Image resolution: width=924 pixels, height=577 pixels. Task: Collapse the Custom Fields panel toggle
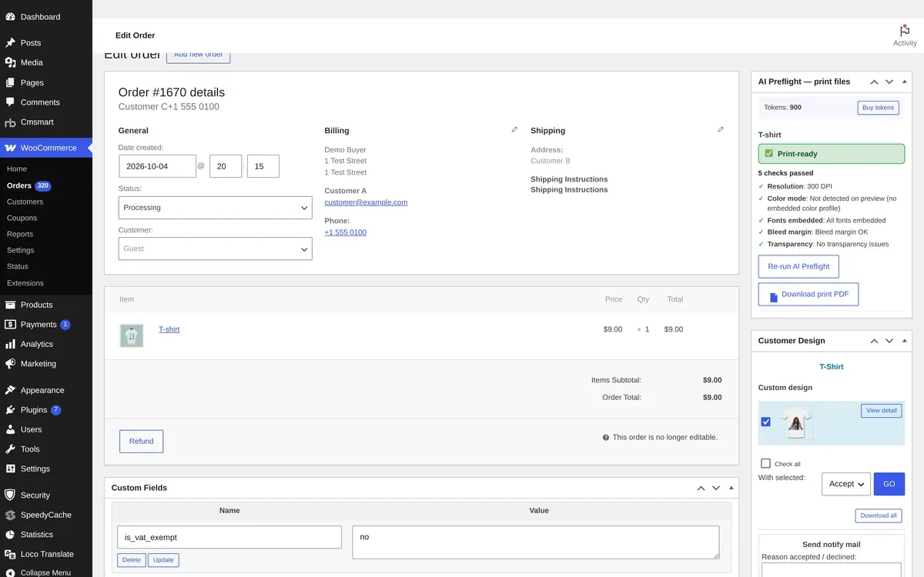(731, 488)
